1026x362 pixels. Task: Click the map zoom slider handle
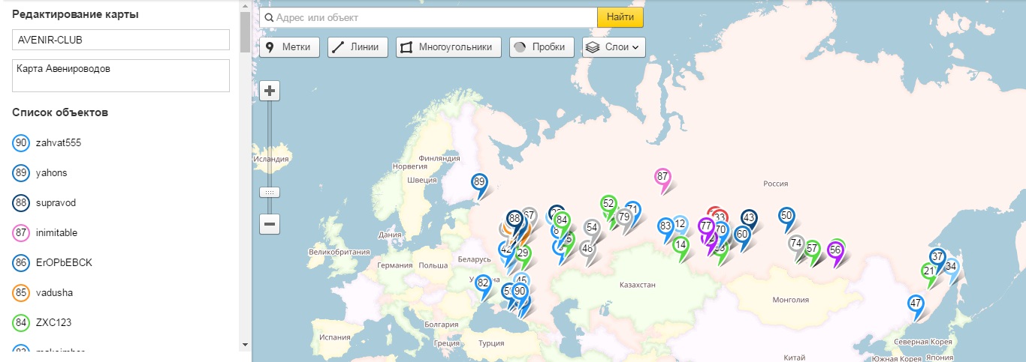point(270,193)
